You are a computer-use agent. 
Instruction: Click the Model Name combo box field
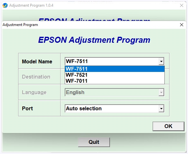pyautogui.click(x=114, y=61)
